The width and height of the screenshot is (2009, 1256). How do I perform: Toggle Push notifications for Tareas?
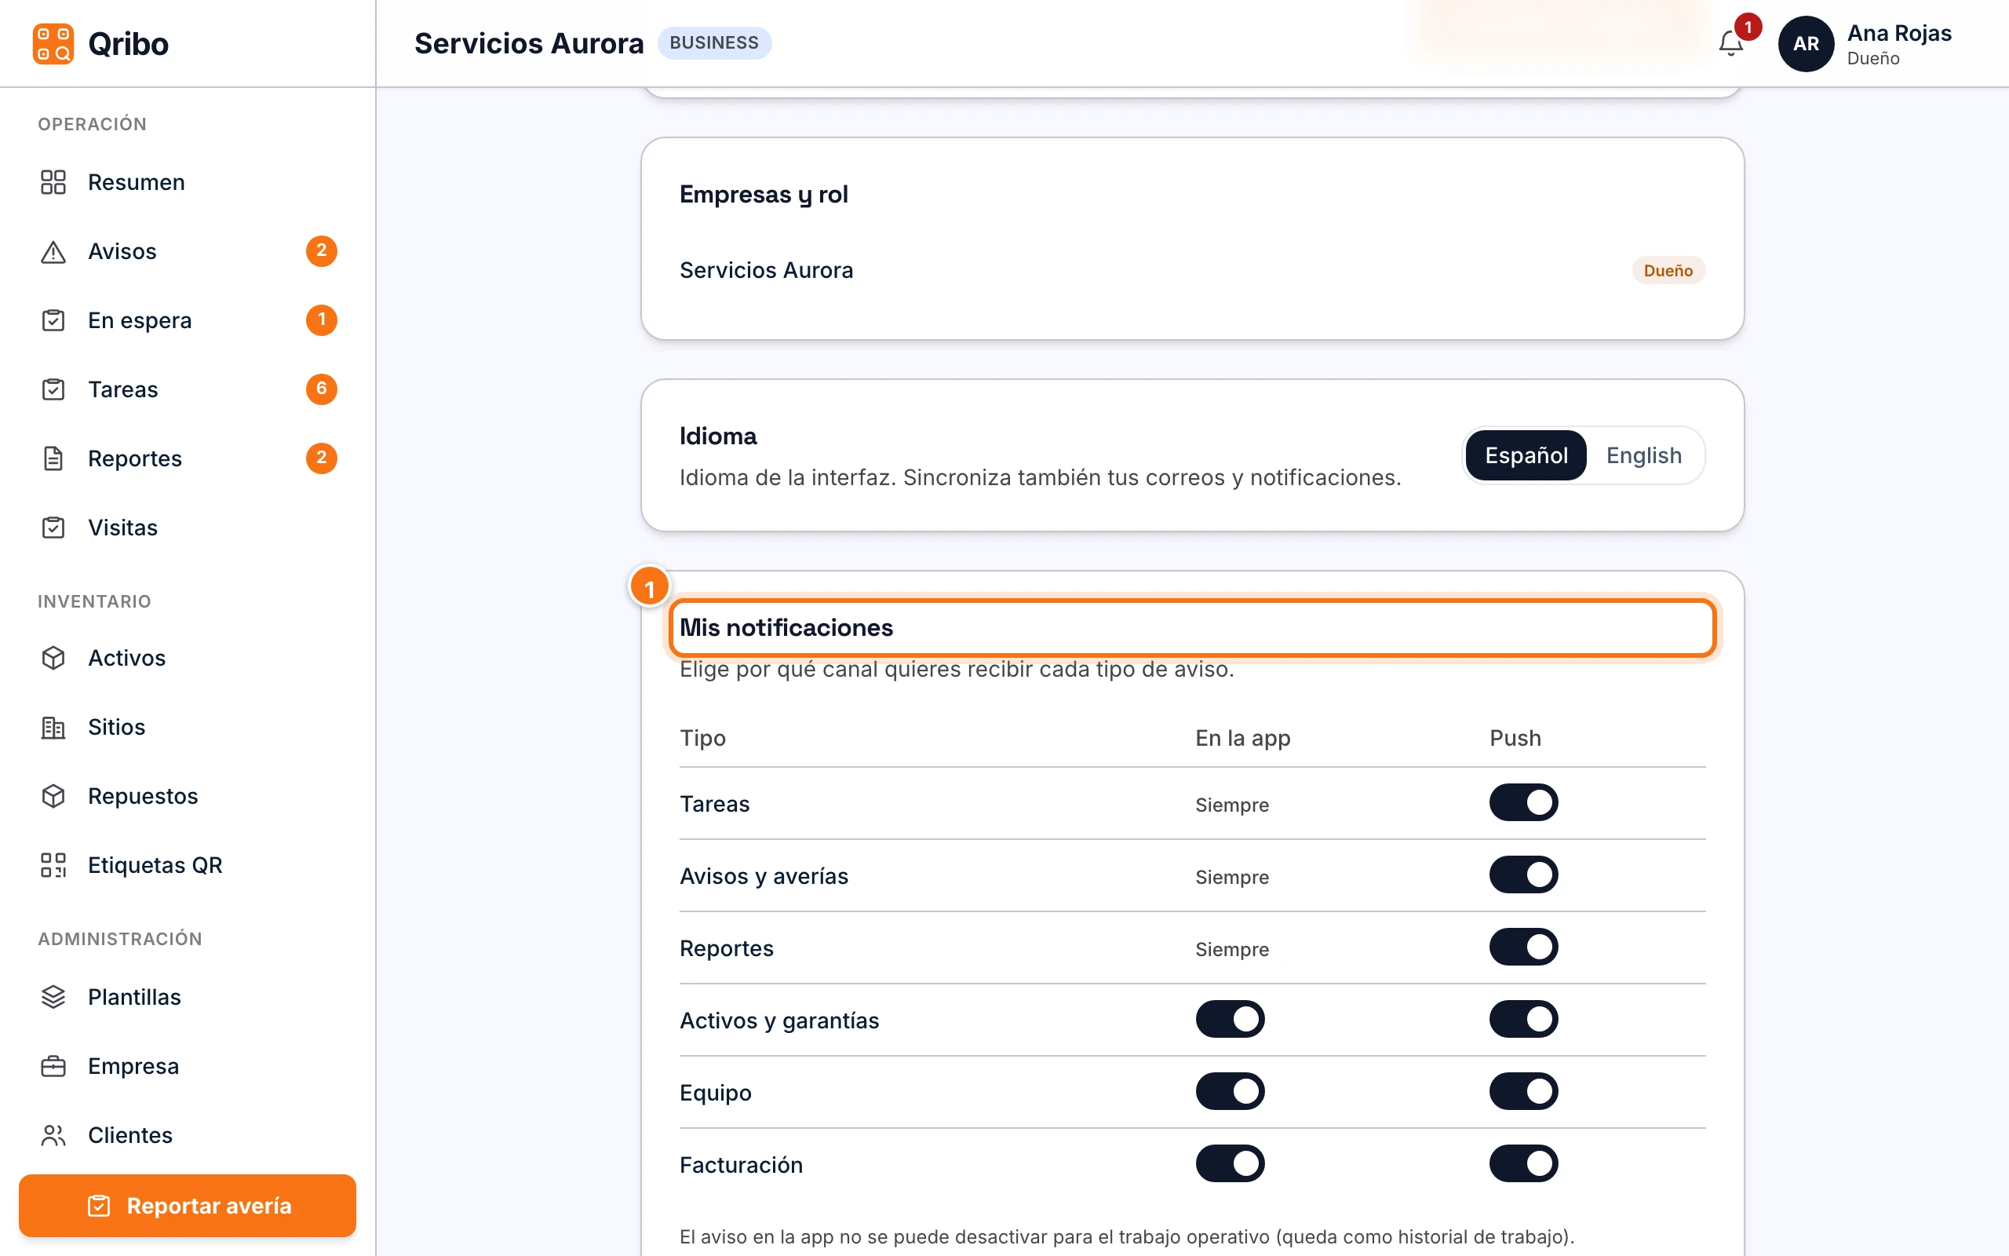[x=1523, y=802]
